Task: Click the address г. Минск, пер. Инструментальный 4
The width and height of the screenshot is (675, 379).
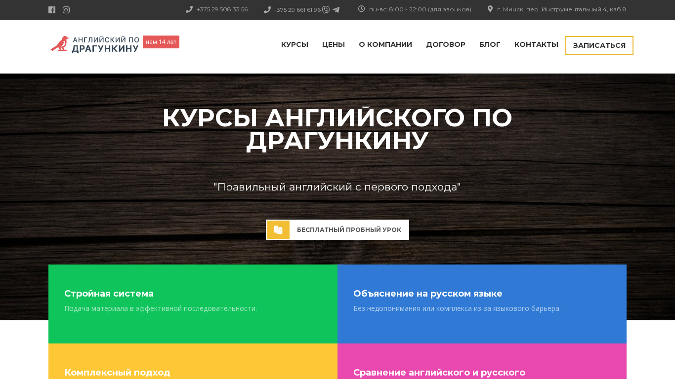Action: point(561,9)
